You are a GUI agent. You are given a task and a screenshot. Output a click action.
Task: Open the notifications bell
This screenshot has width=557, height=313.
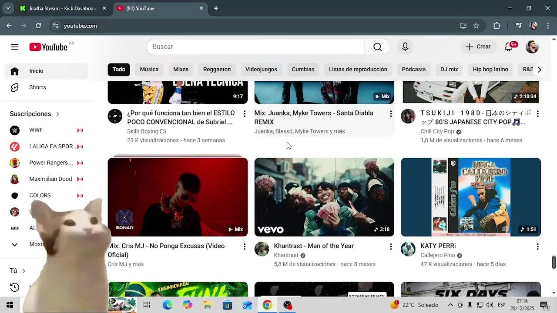click(508, 47)
